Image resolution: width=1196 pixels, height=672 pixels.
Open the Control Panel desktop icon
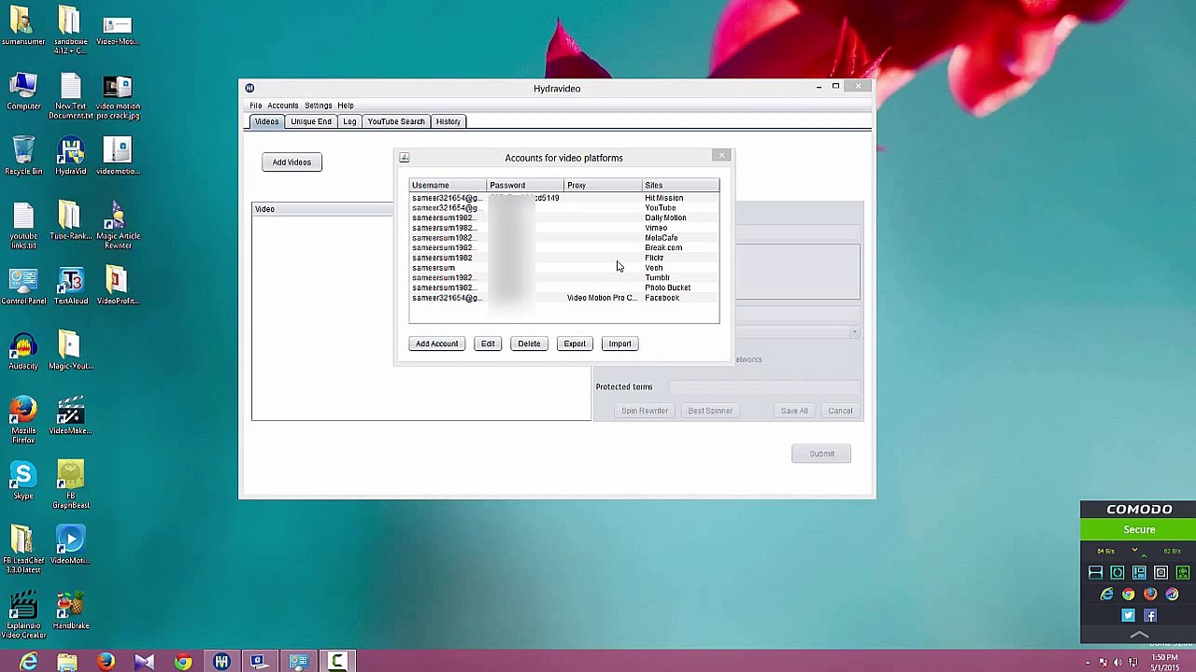(23, 286)
